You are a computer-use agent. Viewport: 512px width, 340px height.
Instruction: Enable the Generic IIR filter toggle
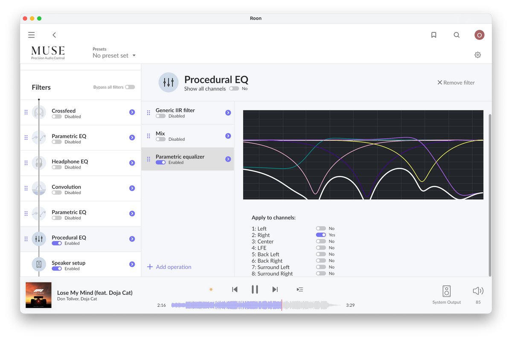coord(160,116)
